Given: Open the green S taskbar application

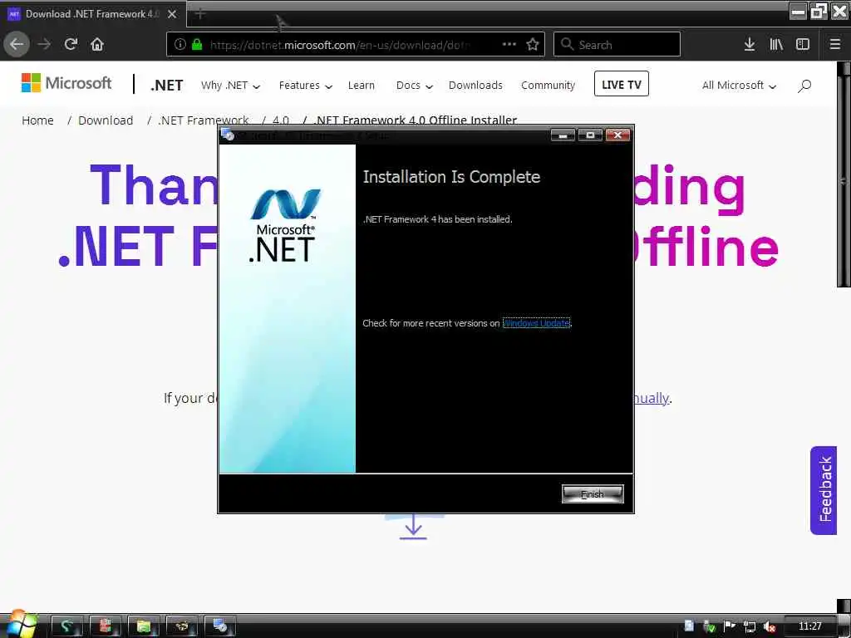Looking at the screenshot, I should (66, 626).
